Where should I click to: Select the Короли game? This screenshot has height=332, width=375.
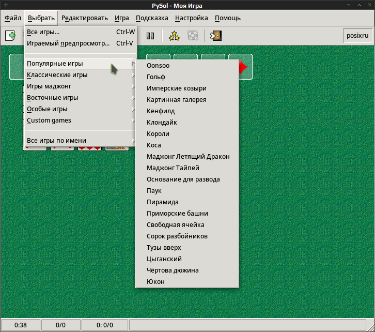tap(187, 134)
